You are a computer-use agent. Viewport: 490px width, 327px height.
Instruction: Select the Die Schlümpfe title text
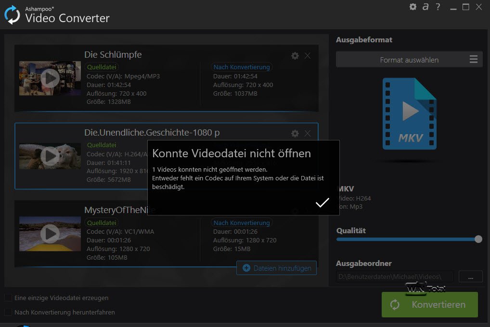(x=113, y=55)
